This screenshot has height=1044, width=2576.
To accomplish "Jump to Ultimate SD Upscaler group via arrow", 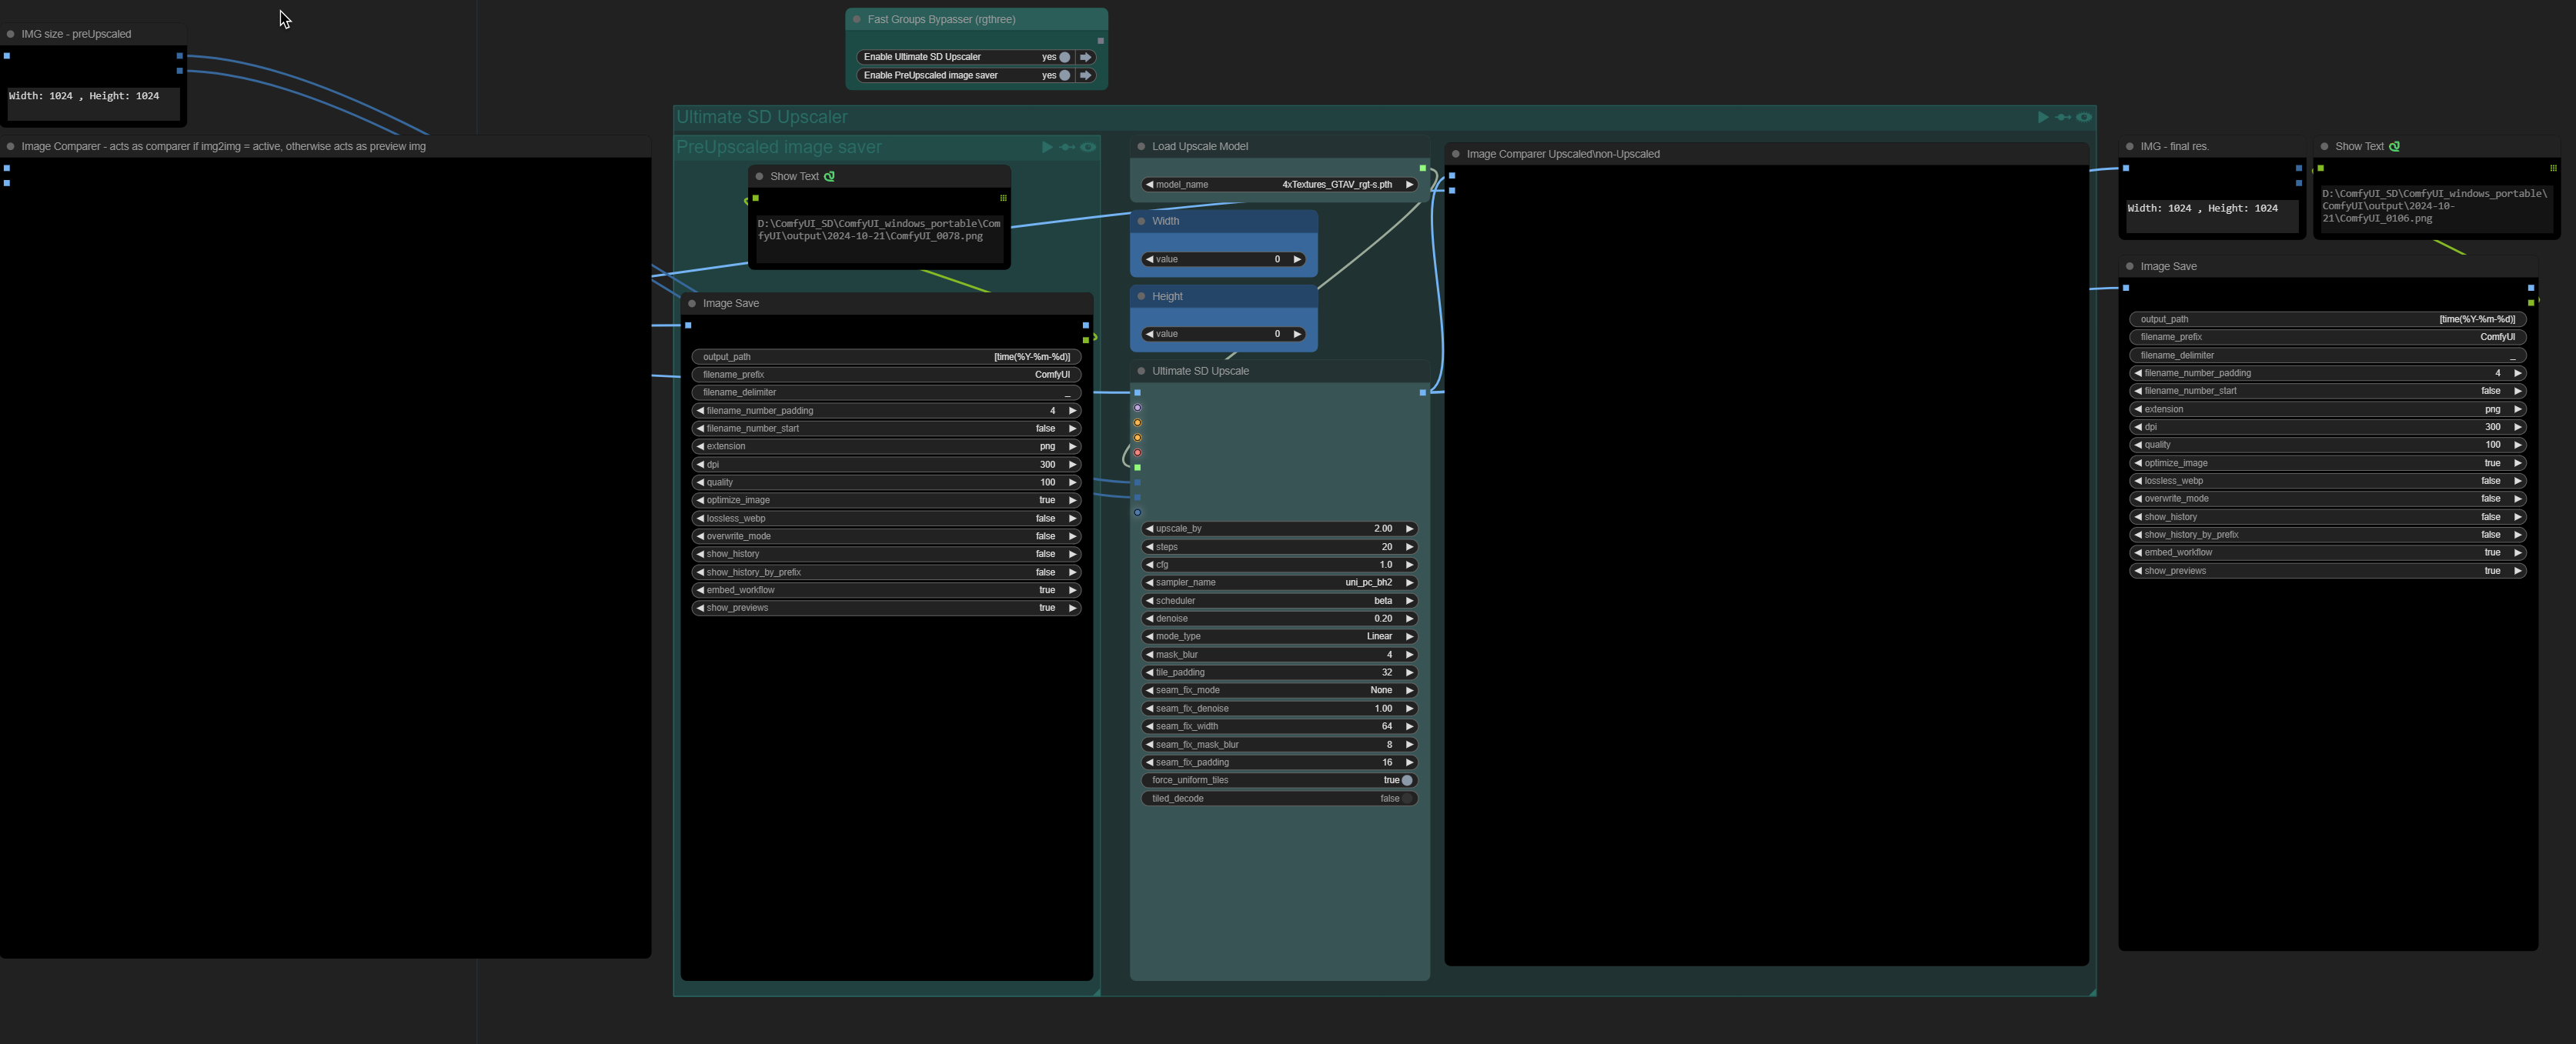I will click(1086, 57).
